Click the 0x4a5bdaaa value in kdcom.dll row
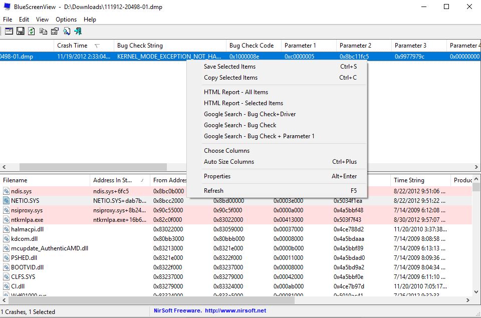Image resolution: width=481 pixels, height=318 pixels. click(349, 238)
